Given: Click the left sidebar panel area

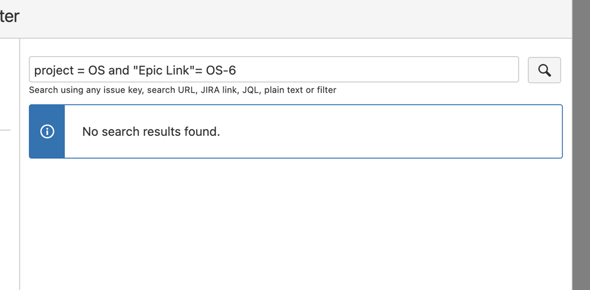Looking at the screenshot, I should click(9, 207).
